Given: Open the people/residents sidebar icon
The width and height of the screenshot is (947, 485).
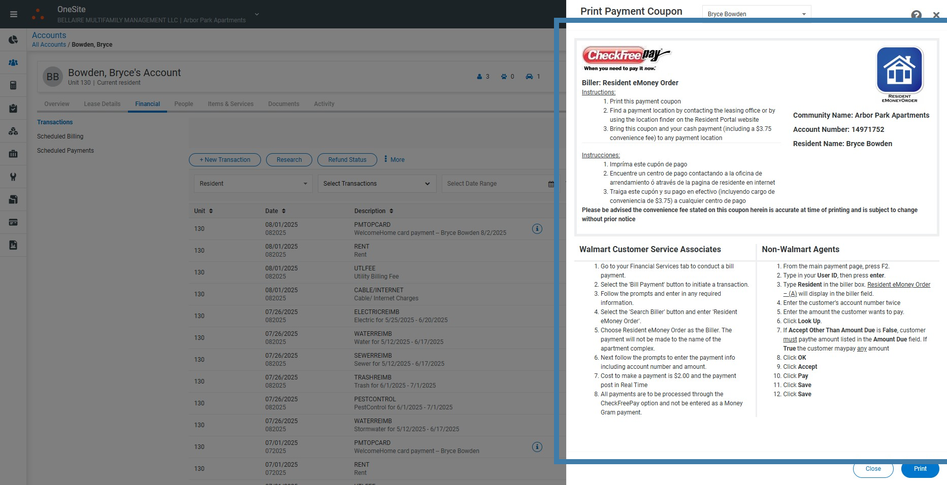Looking at the screenshot, I should 13,62.
